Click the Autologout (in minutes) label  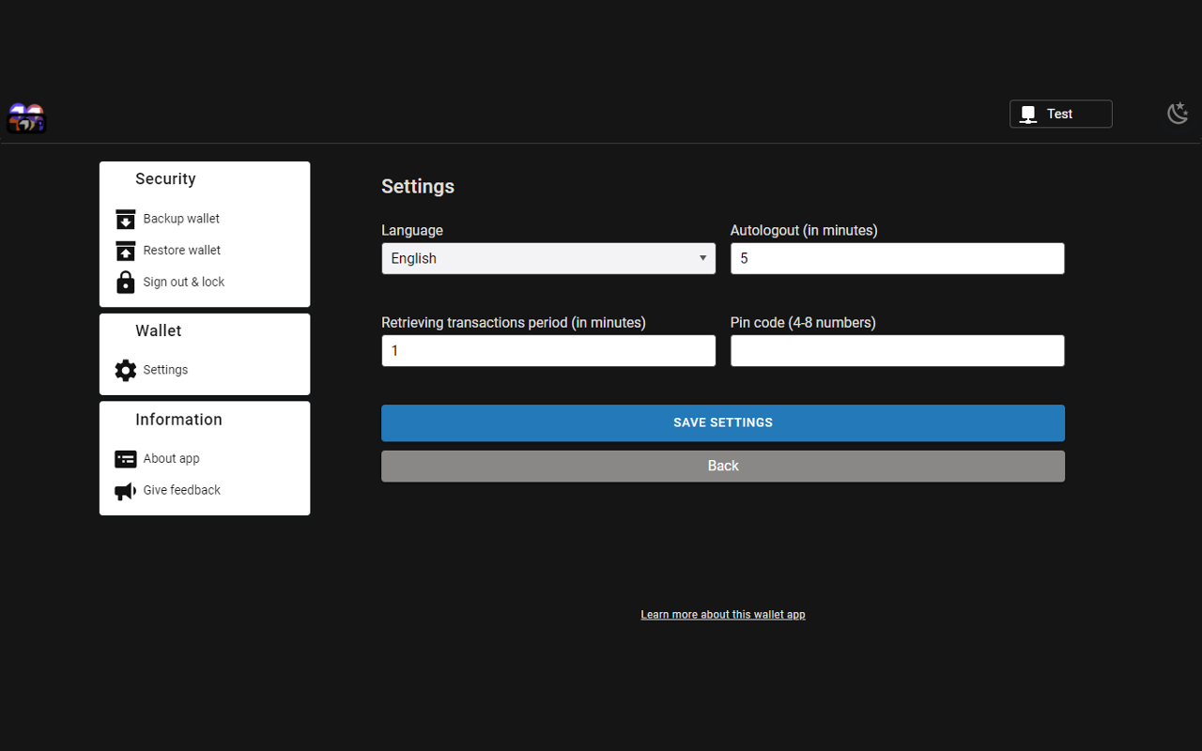click(804, 230)
